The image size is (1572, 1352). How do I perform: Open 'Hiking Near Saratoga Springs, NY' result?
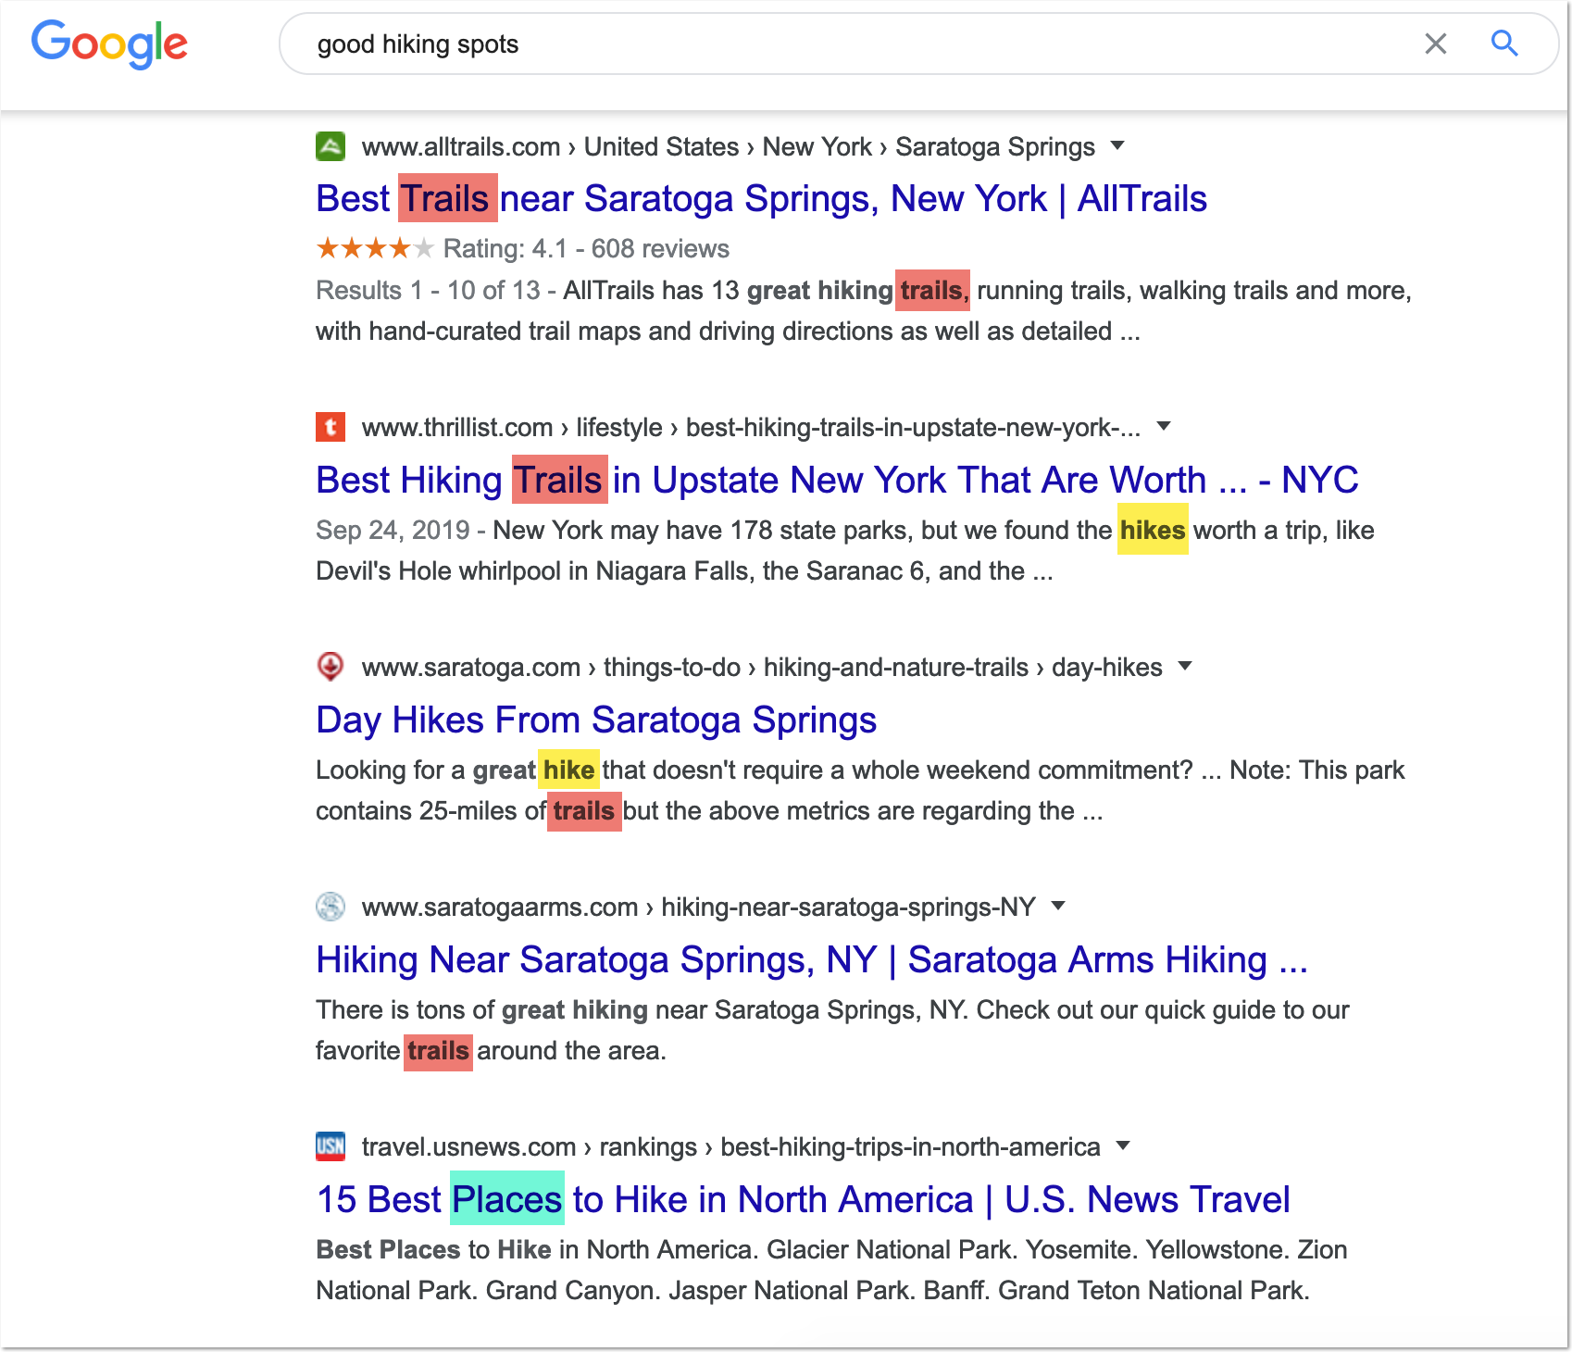click(812, 959)
